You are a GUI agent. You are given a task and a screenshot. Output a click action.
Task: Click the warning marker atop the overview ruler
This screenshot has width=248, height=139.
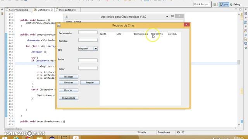click(242, 14)
